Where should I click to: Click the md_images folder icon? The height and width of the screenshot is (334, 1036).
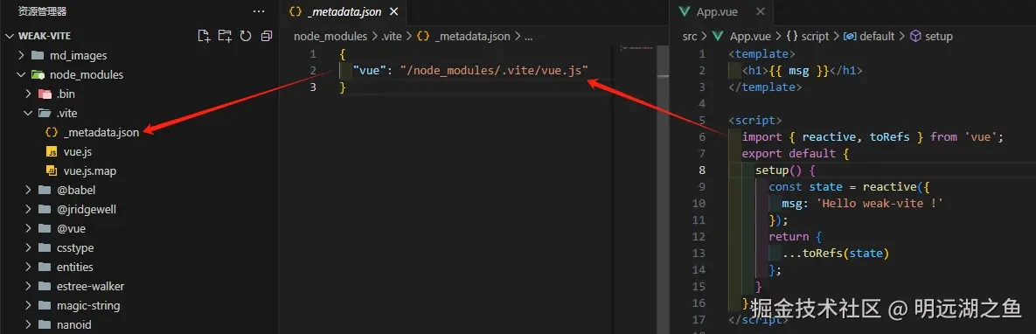coord(38,56)
